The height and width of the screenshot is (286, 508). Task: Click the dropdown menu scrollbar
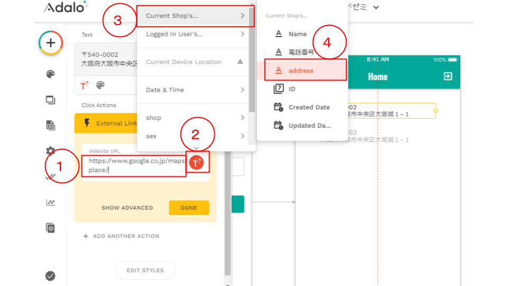(x=252, y=60)
